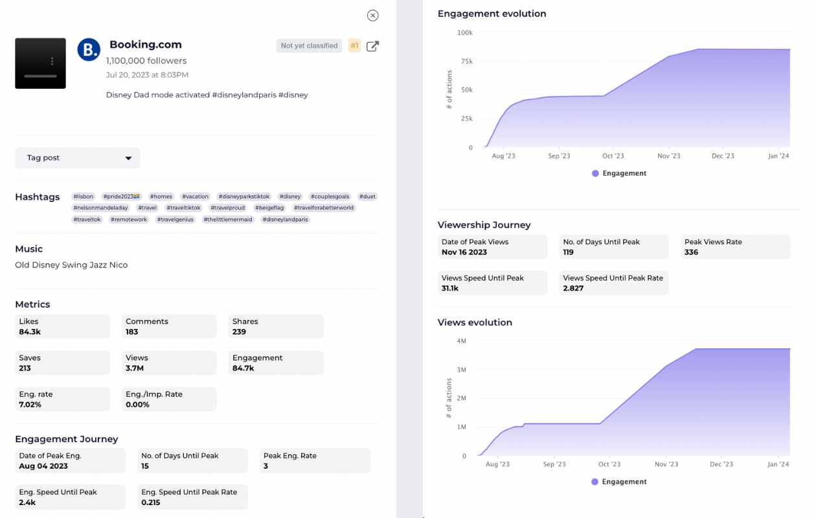The height and width of the screenshot is (518, 816).
Task: Select the Likes 84.3k metric card
Action: (x=62, y=326)
